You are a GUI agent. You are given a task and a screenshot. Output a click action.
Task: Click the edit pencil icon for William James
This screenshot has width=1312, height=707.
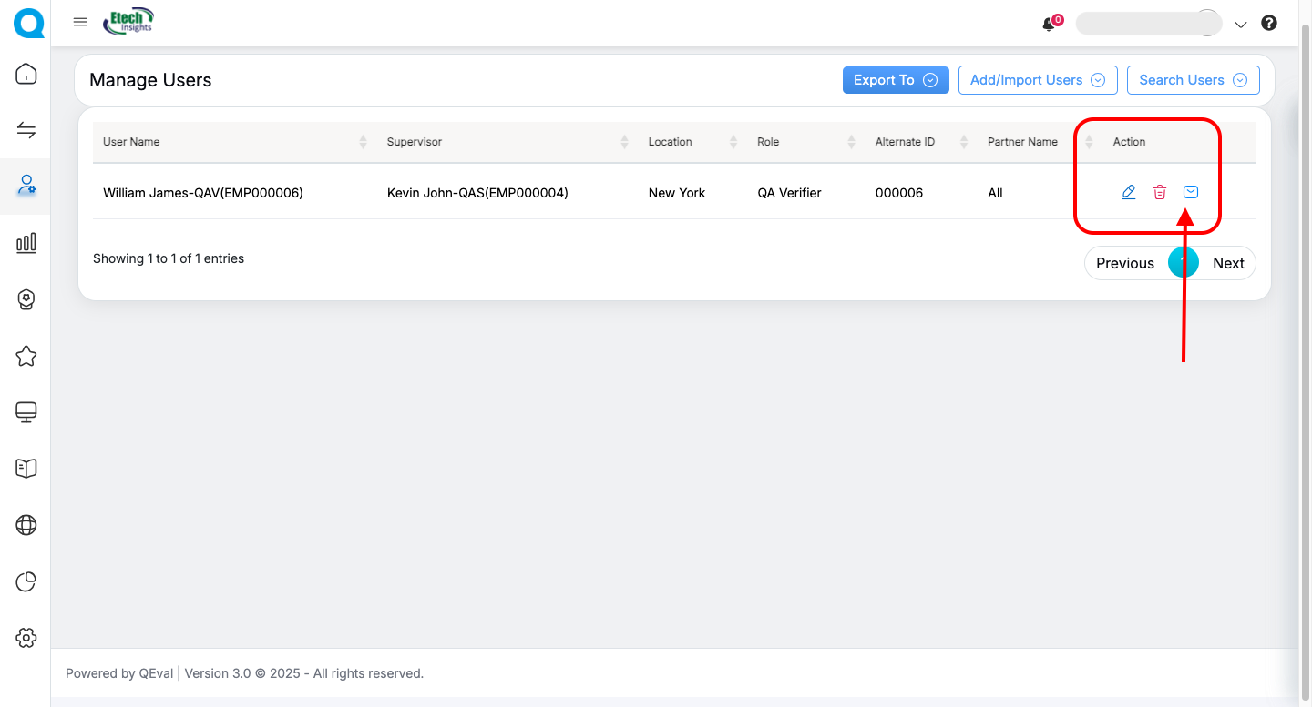point(1128,192)
